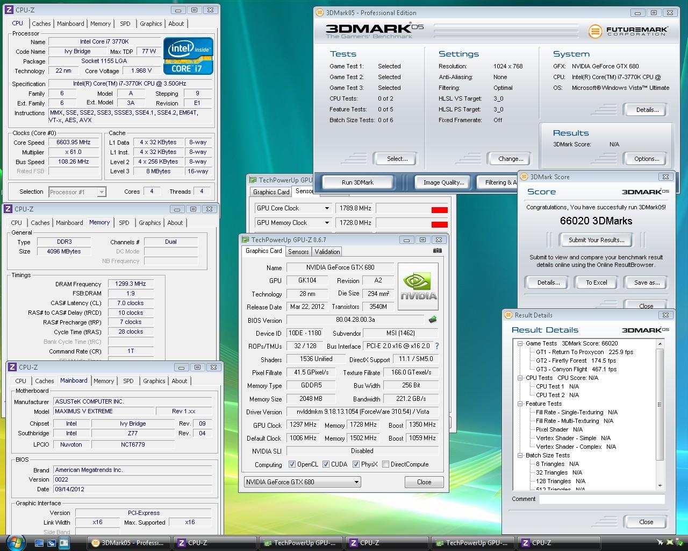Screen dimensions: 688x551
Task: Click the BIOS save chip icon
Action: pyautogui.click(x=433, y=320)
